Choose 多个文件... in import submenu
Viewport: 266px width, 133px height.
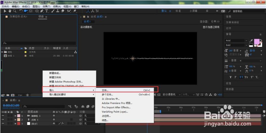pos(125,95)
